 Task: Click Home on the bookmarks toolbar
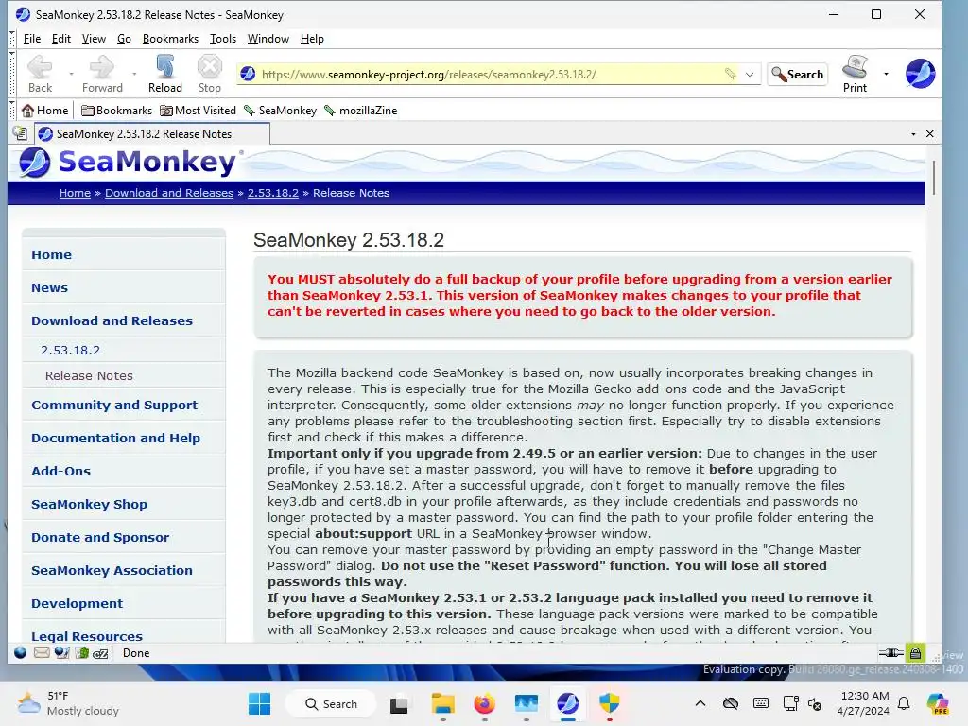44,110
